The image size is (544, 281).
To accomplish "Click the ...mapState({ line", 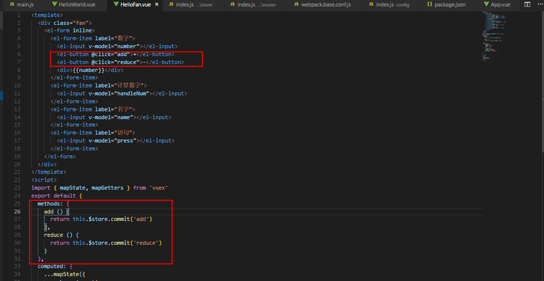I will (65, 275).
